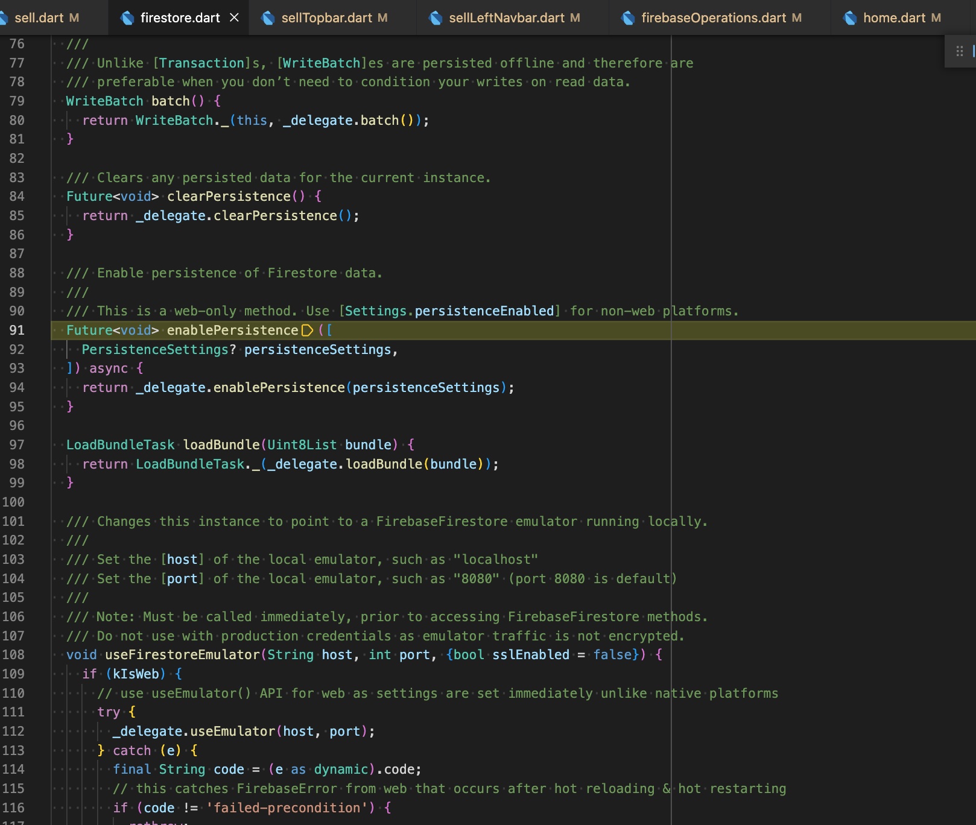Viewport: 976px width, 825px height.
Task: Click the Dart file icon on the home.dart tab
Action: click(850, 18)
